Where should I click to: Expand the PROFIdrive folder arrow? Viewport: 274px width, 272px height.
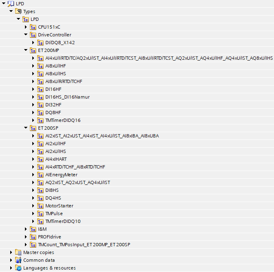(26, 237)
